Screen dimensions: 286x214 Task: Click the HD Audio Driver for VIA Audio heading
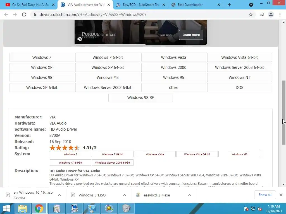click(75, 171)
